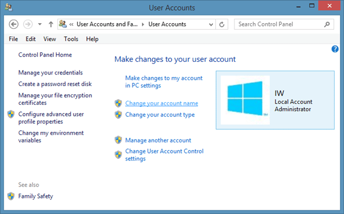Open Manage your credentials
The width and height of the screenshot is (344, 214).
click(x=50, y=73)
